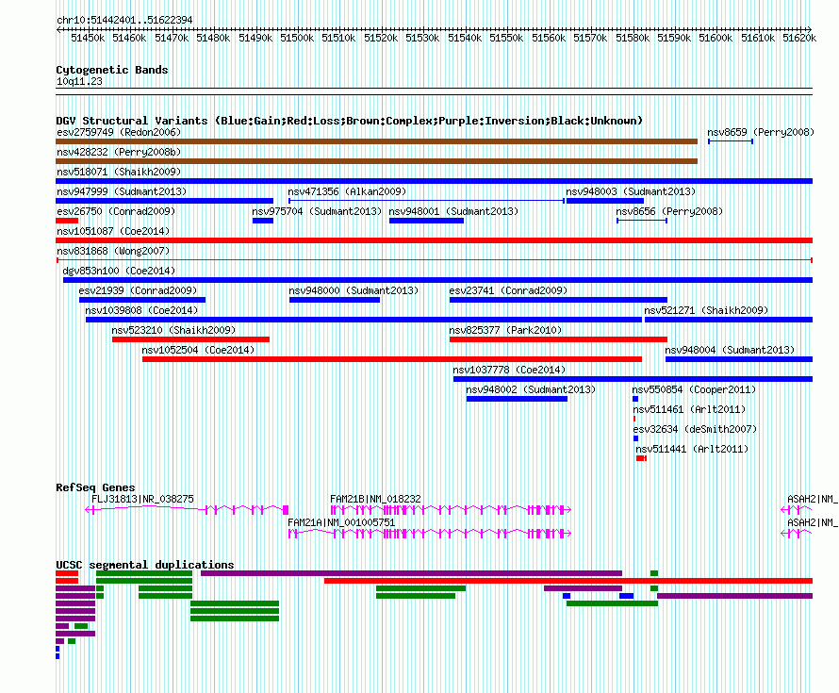Screen dimensions: 839x693
Task: Click the nsv518071 (Shaikh2009) variant label
Action: coord(119,172)
